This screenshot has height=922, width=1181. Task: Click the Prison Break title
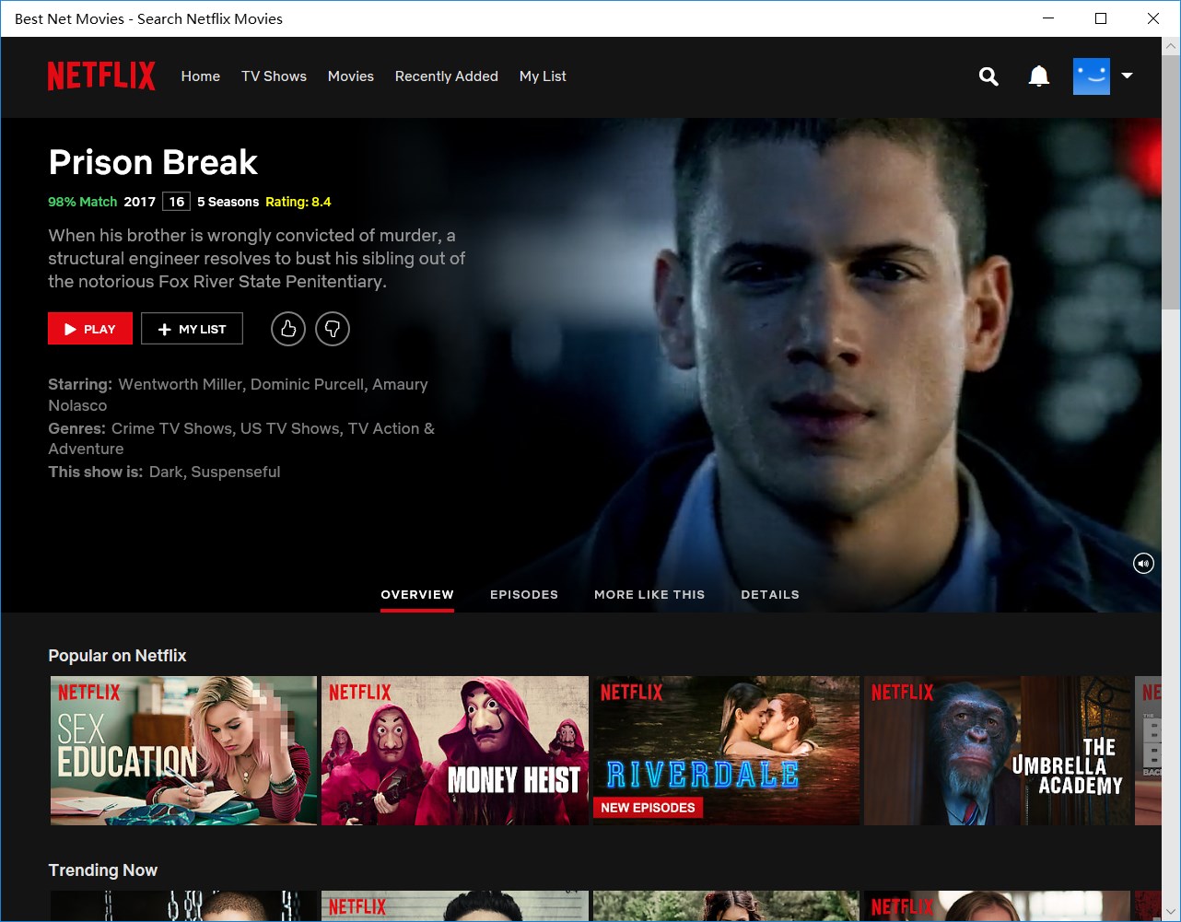(153, 162)
